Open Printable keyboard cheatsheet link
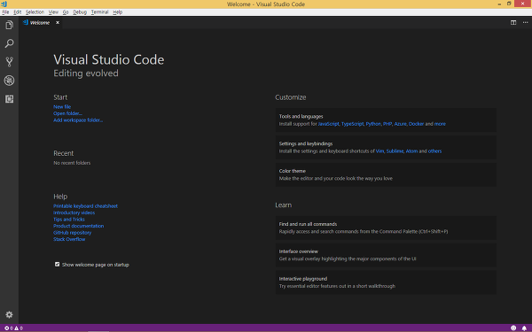Screen dimensions: 532x332 85,206
